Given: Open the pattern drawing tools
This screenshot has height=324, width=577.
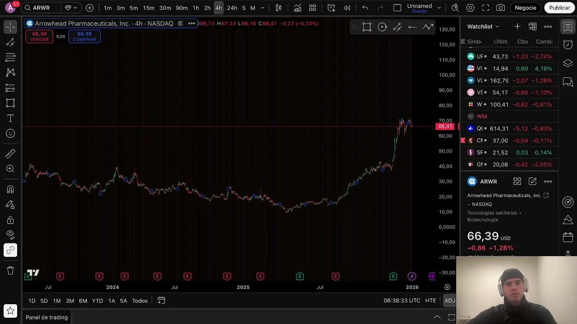Looking at the screenshot, I should pyautogui.click(x=10, y=72).
